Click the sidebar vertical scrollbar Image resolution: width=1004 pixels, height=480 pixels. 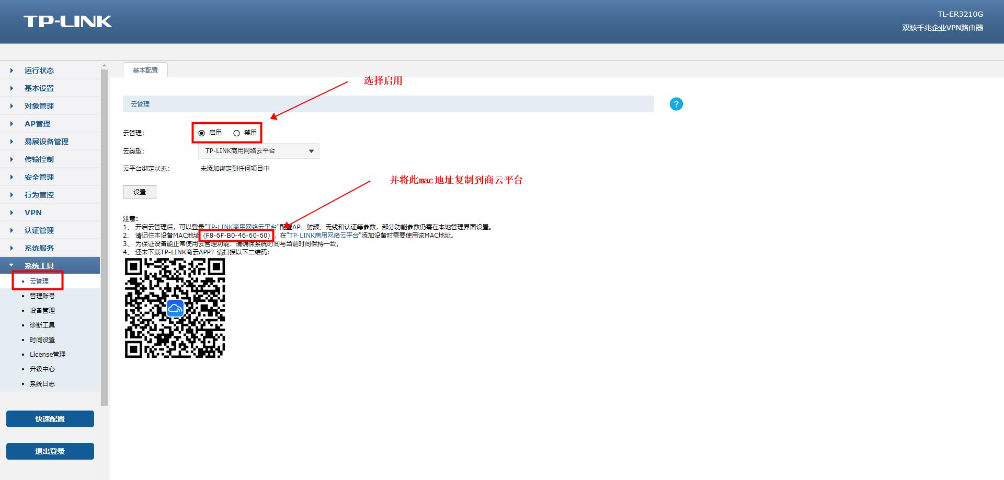(x=104, y=237)
